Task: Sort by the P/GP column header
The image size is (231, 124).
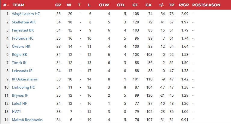Action: pyautogui.click(x=183, y=5)
